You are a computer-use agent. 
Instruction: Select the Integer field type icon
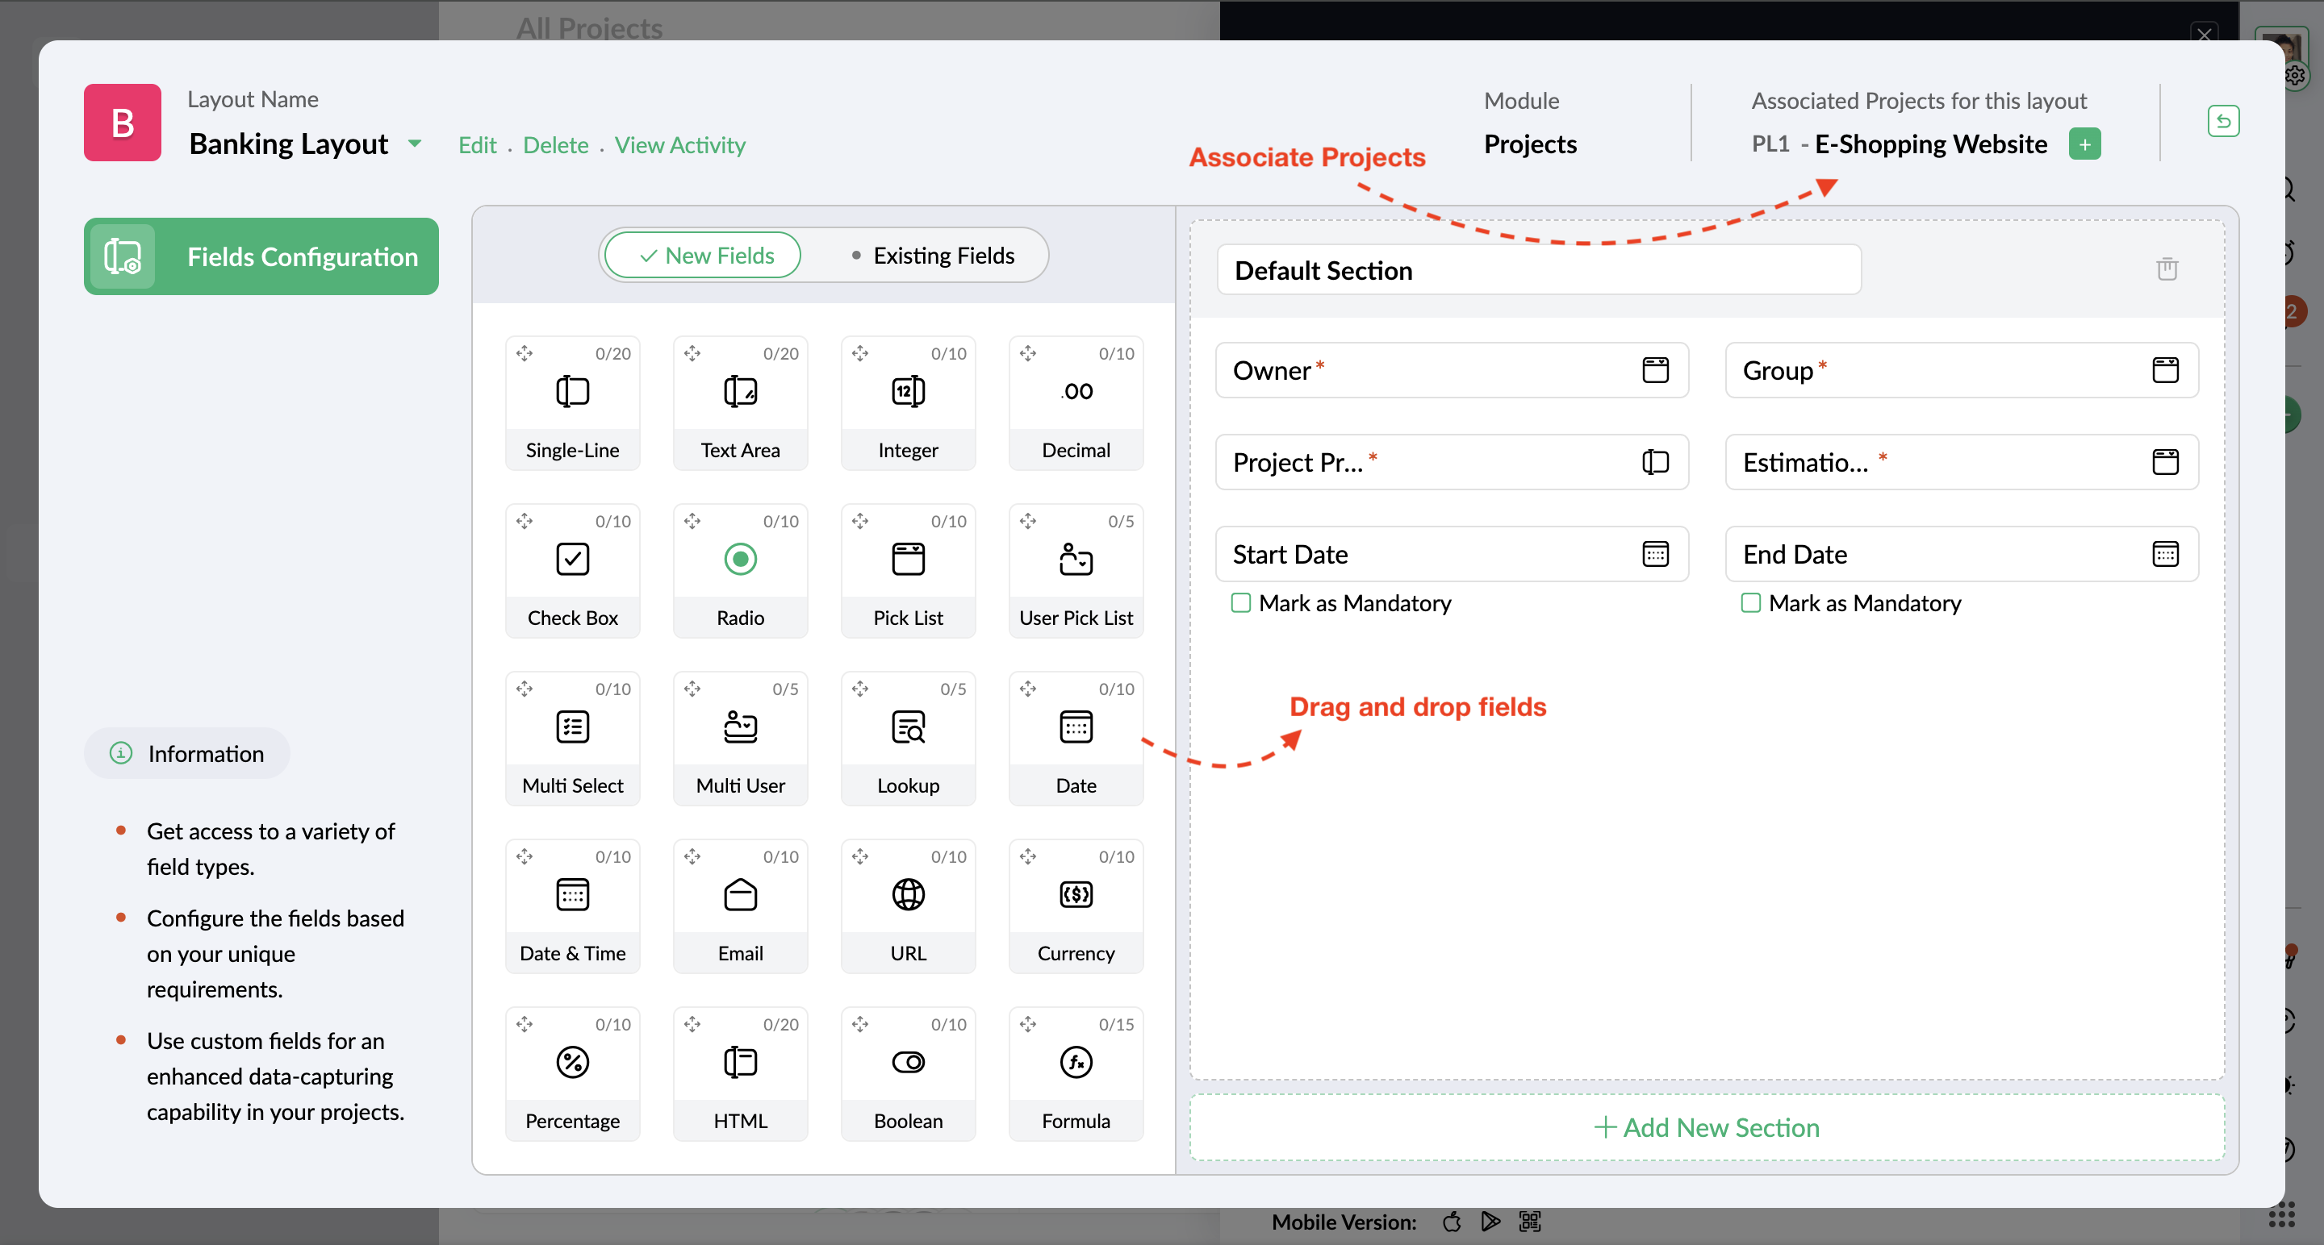[x=908, y=391]
